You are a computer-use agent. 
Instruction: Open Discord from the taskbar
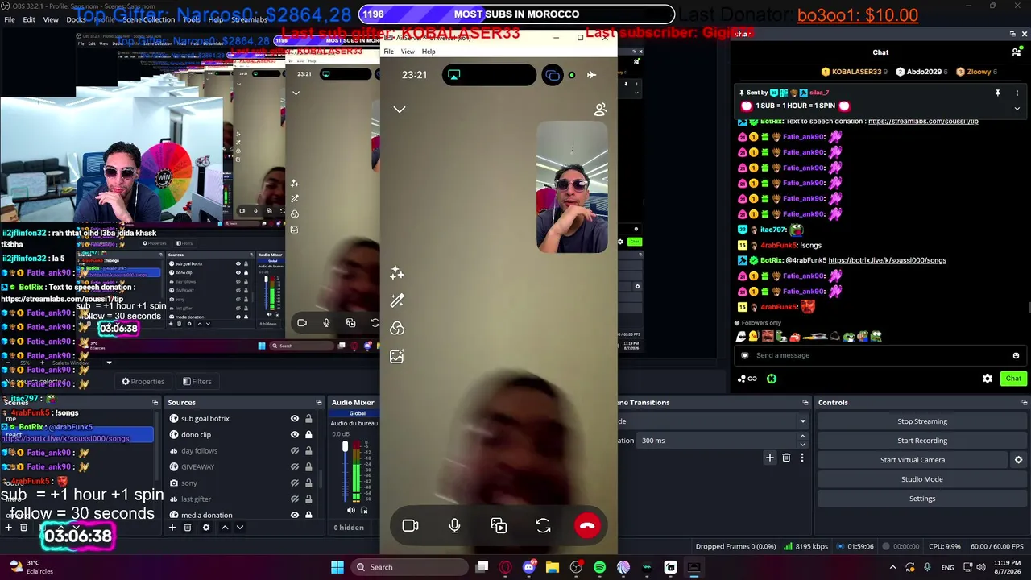click(528, 567)
